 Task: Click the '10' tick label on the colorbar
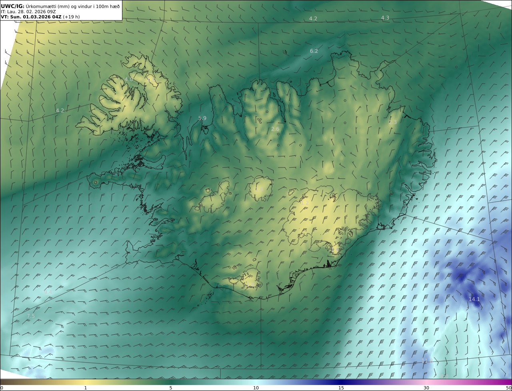click(x=256, y=388)
